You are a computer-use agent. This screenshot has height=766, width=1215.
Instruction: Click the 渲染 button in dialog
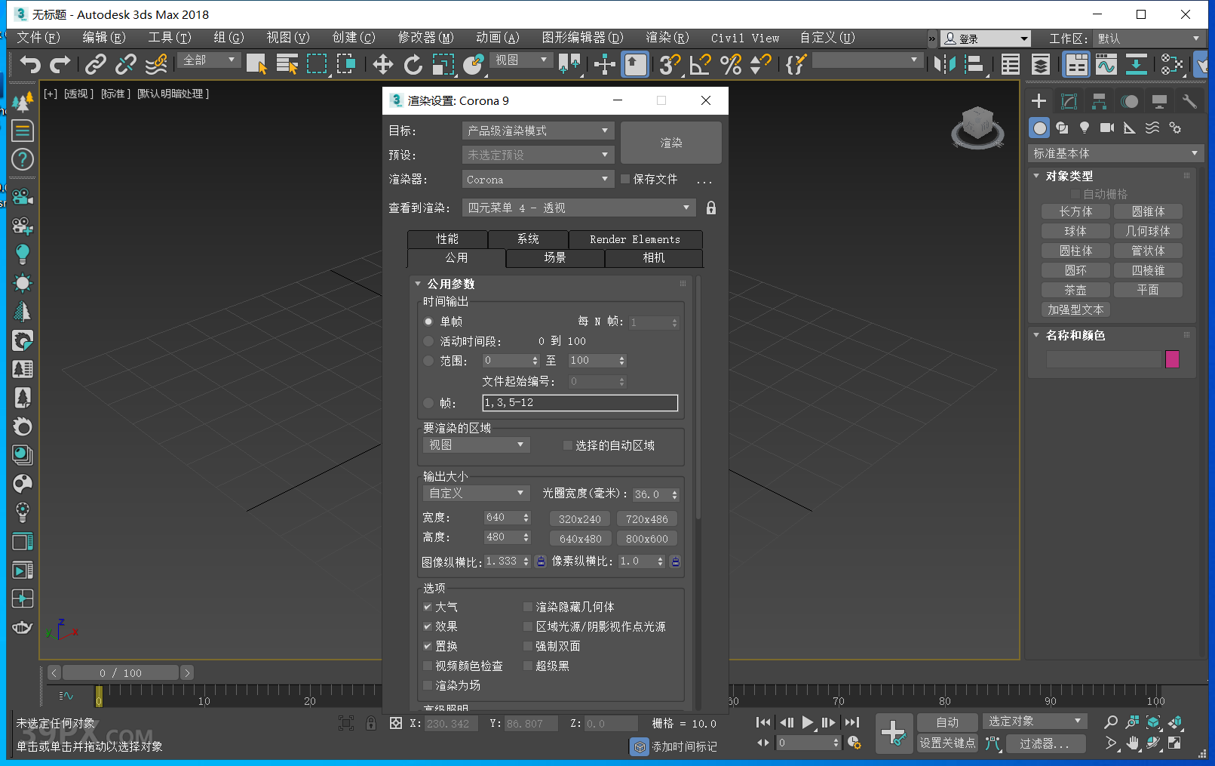tap(670, 143)
